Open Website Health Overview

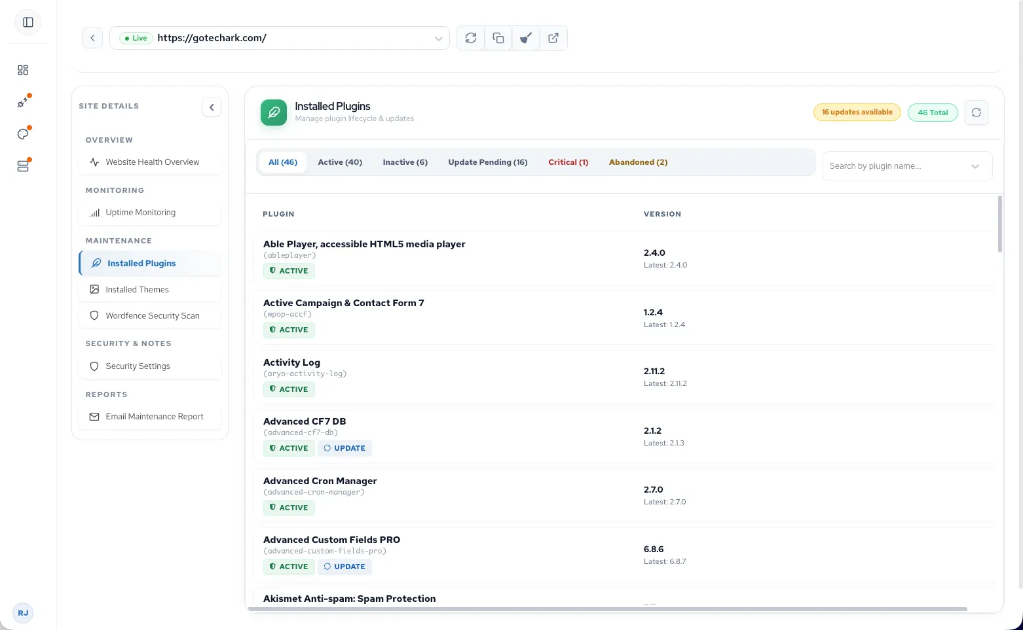(150, 162)
